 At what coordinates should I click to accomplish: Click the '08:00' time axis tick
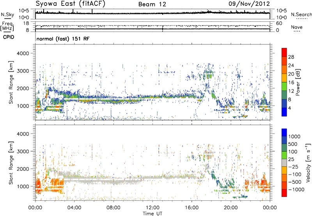pos(113,208)
